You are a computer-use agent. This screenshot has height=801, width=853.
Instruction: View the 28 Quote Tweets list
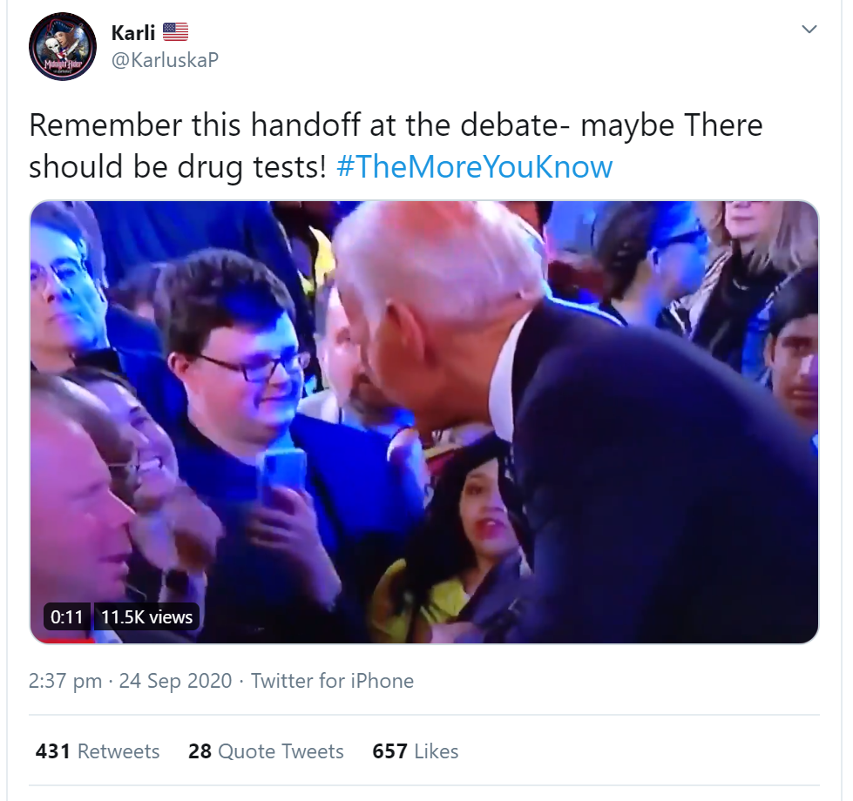pyautogui.click(x=266, y=751)
